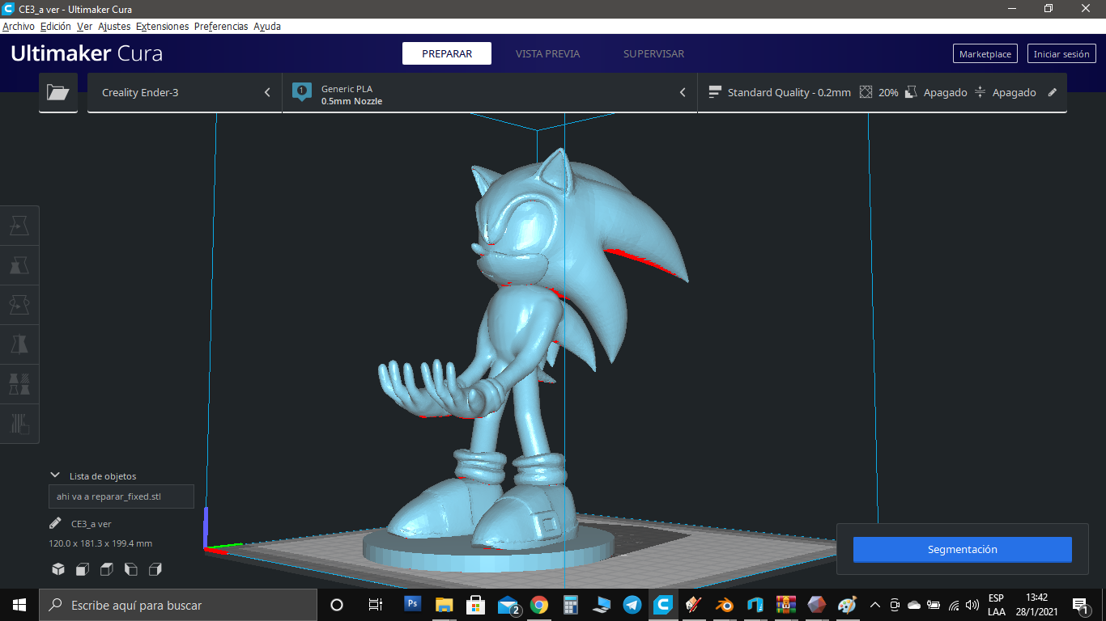The height and width of the screenshot is (621, 1106).
Task: Open the Marketplace
Action: click(x=985, y=53)
